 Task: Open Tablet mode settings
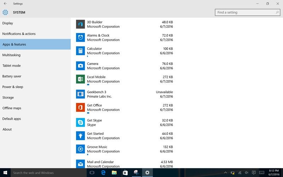coord(35,65)
